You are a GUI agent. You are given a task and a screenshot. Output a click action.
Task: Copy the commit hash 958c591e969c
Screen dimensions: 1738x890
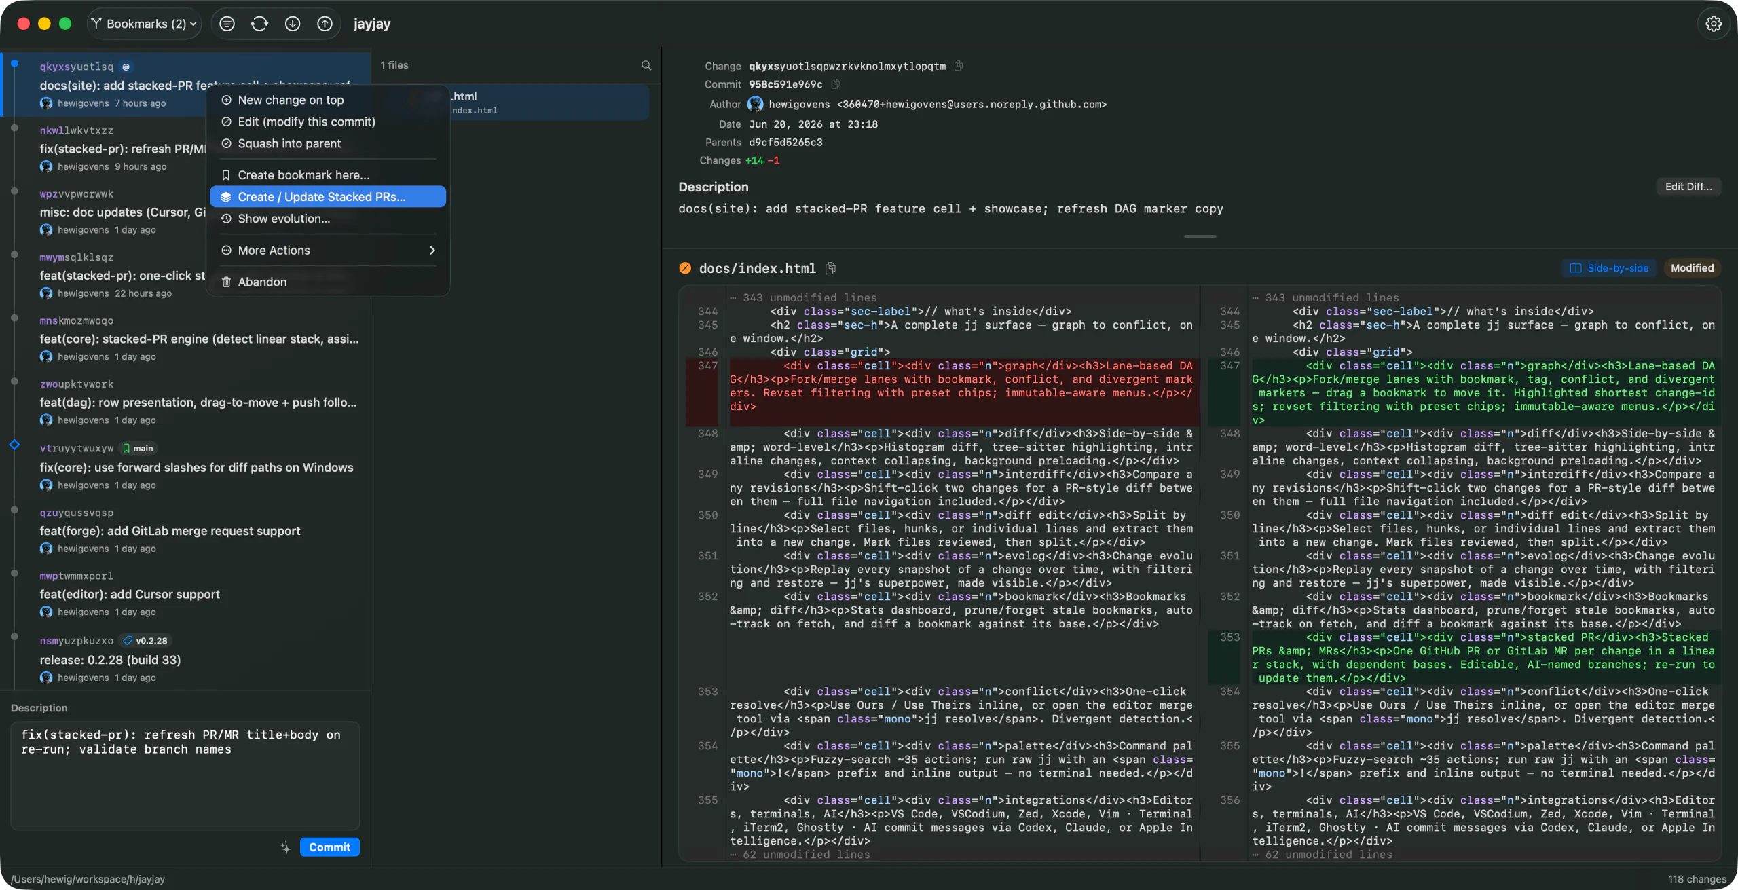tap(836, 84)
